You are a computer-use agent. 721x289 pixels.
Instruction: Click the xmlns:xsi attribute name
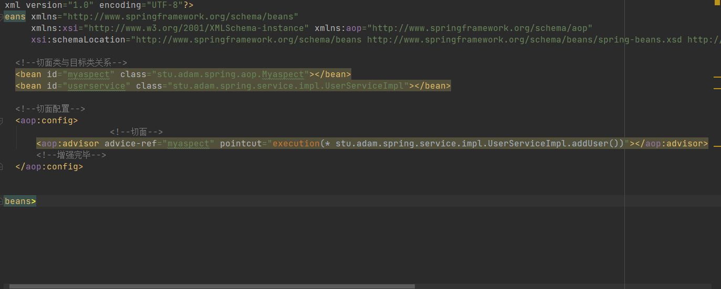pyautogui.click(x=55, y=28)
